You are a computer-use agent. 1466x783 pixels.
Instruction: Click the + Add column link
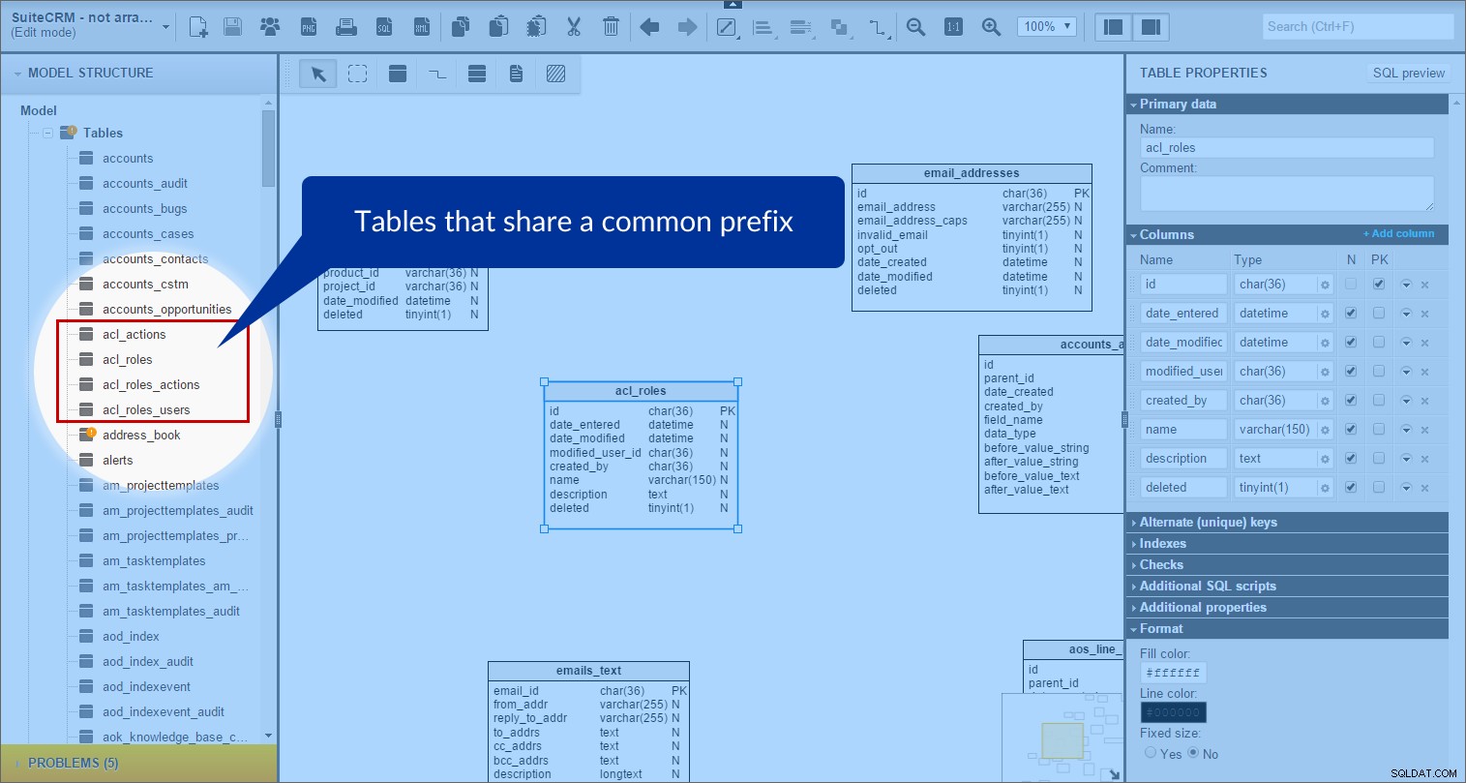pyautogui.click(x=1399, y=234)
